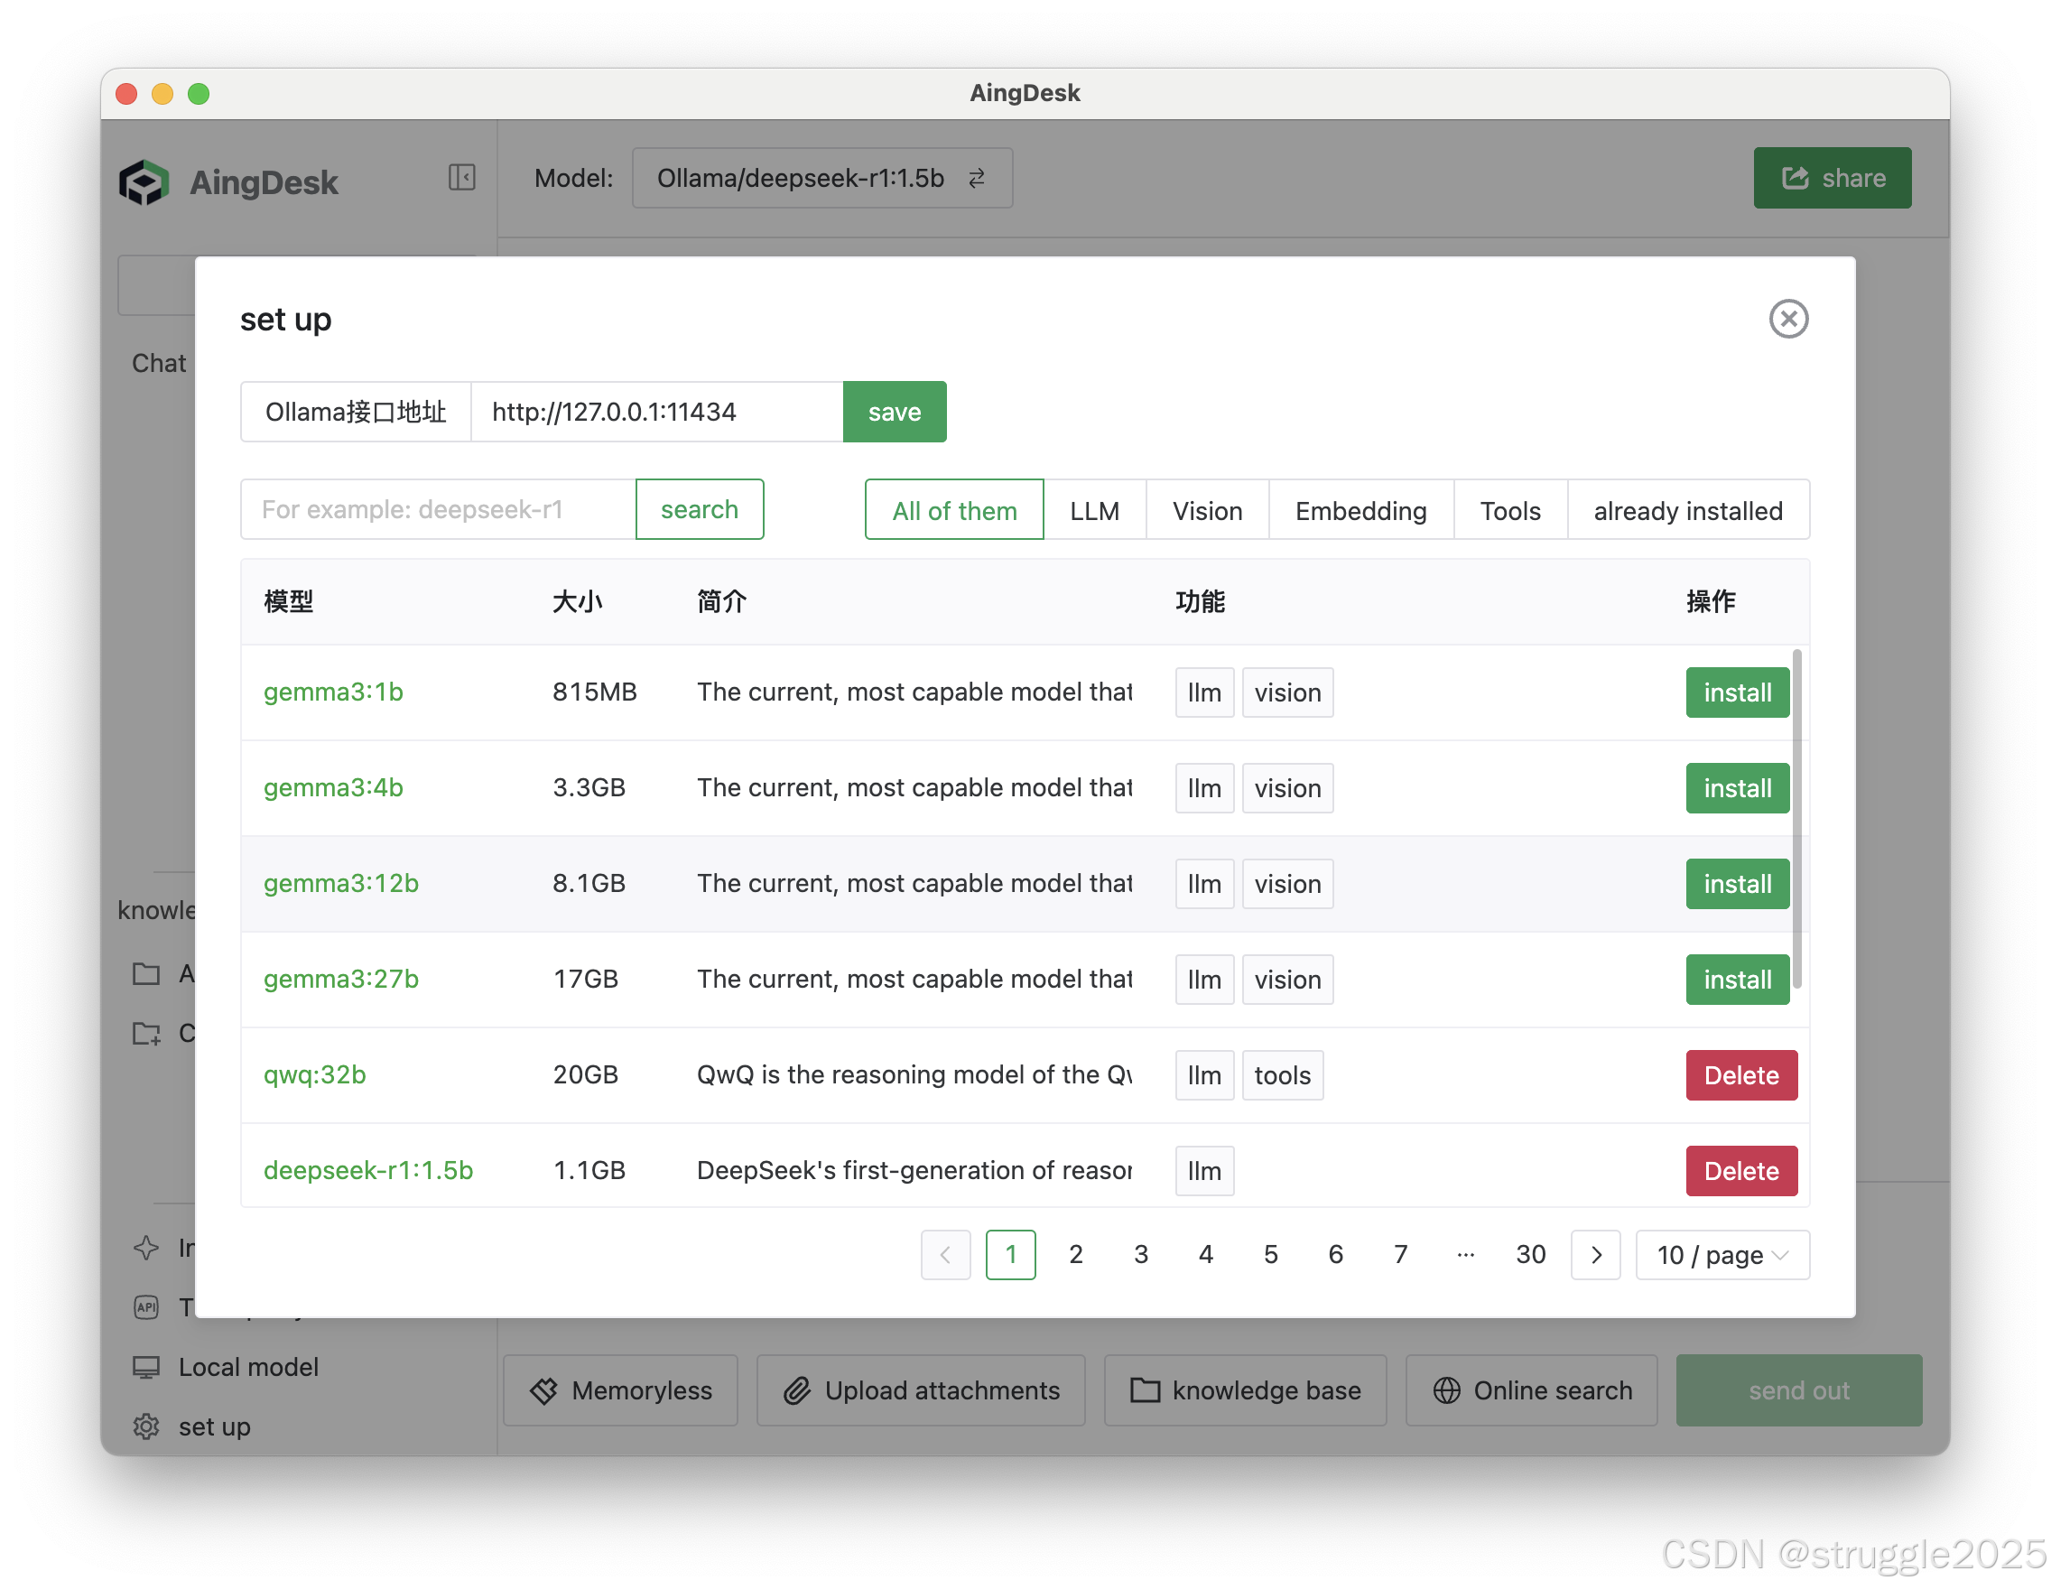The image size is (2051, 1589).
Task: Open the gemma3:27b model link
Action: coord(341,979)
